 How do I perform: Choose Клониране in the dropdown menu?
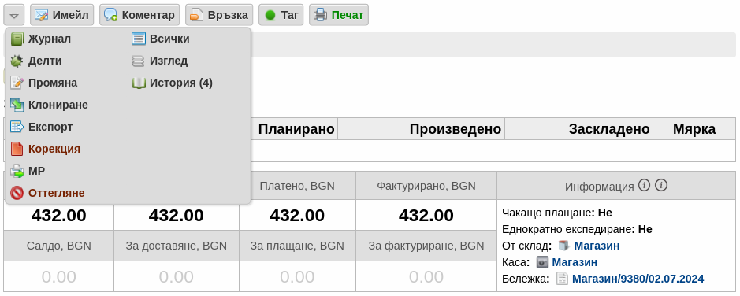coord(58,105)
